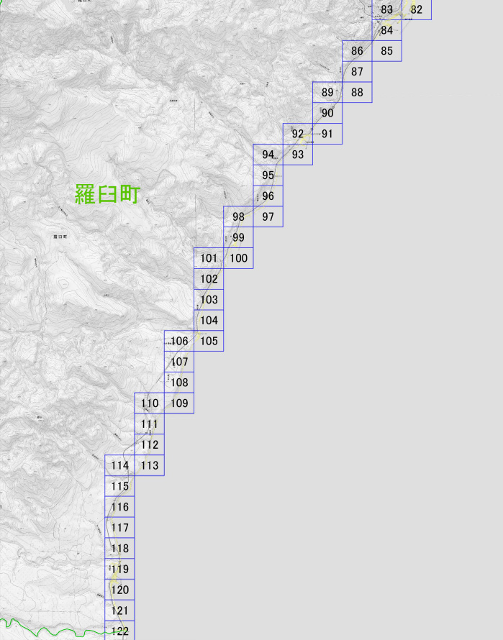Viewport: 503px width, 640px height.
Task: Open map tile numbered 82
Action: (417, 9)
